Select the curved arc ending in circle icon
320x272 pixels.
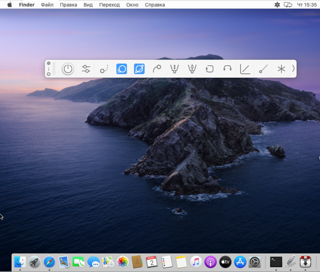point(157,69)
